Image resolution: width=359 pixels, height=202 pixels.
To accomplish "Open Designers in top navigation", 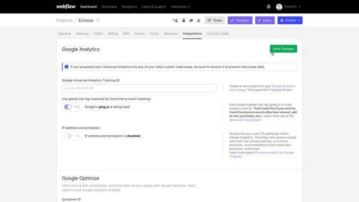I will pyautogui.click(x=130, y=7).
